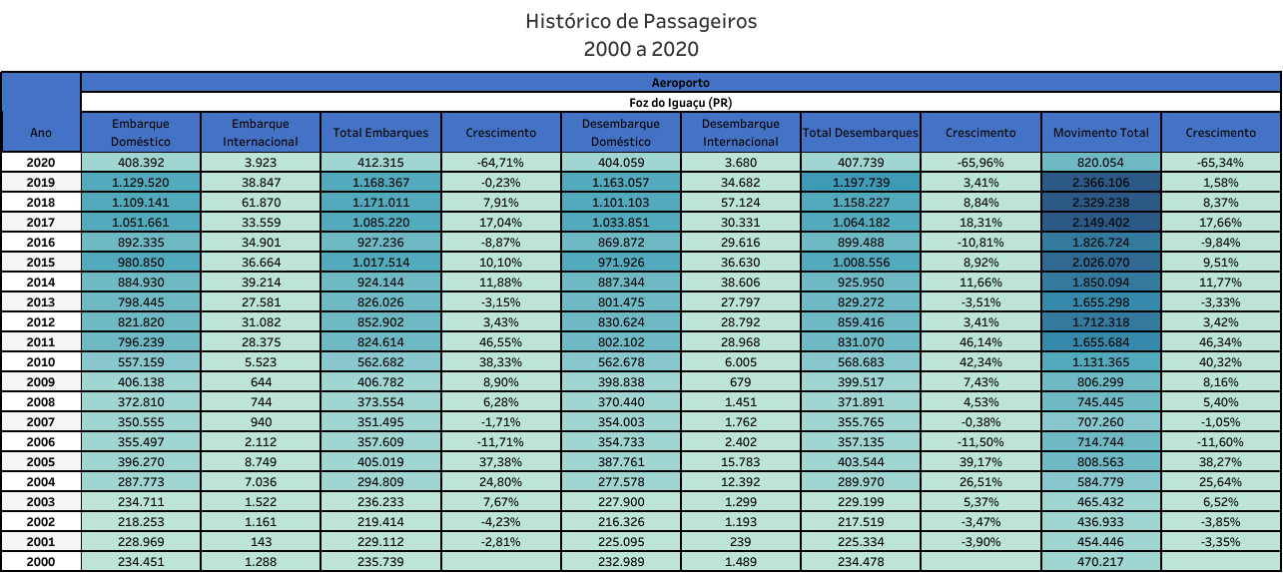Click the Aeroporto header bar
This screenshot has height=573, width=1283.
pos(681,82)
